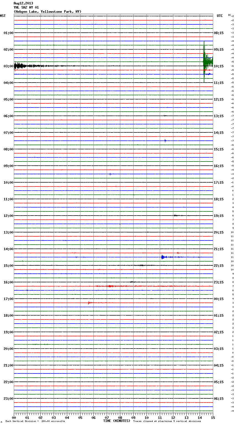
Task: Click the 'DC' column header
Action: point(229,15)
